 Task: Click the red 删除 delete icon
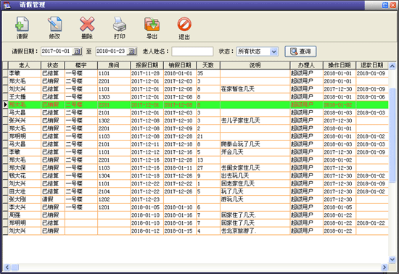pyautogui.click(x=87, y=25)
